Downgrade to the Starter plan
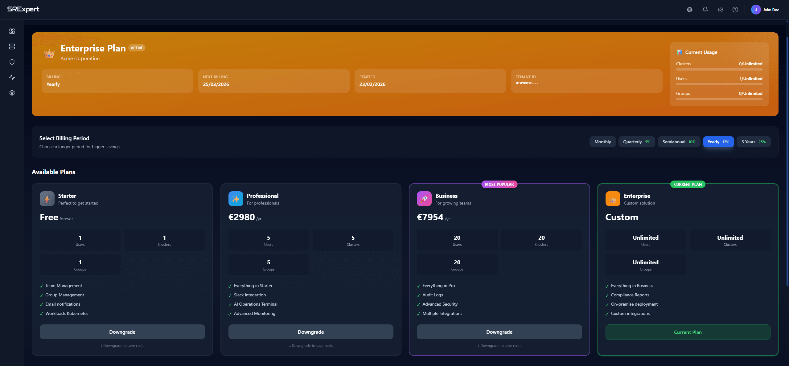 122,332
